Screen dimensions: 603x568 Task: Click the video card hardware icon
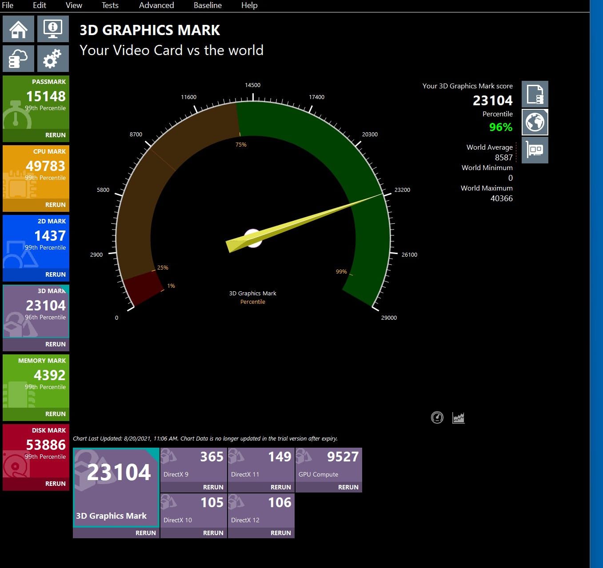click(535, 150)
